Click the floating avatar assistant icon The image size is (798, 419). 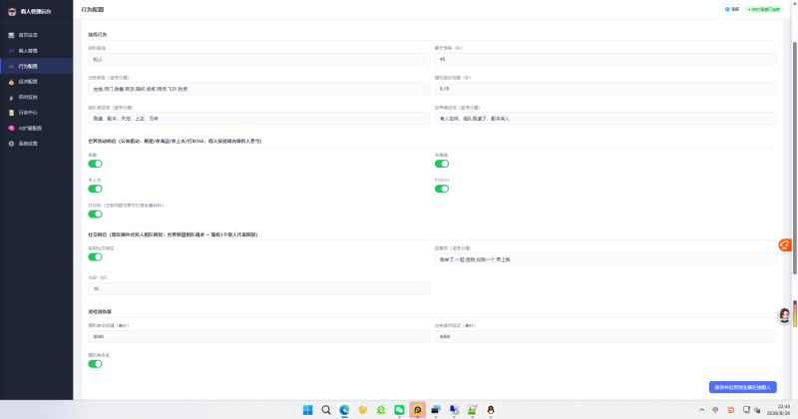coord(785,315)
